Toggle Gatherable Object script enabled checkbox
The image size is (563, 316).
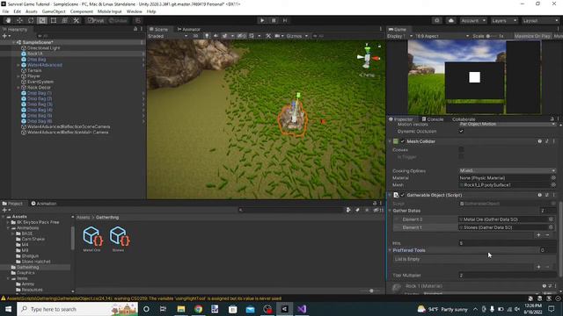pos(403,195)
